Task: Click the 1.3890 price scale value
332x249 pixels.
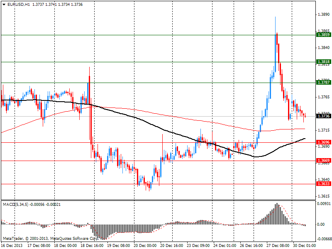Action: coord(324,15)
